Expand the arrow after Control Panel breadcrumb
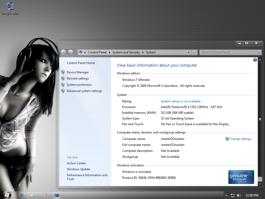The width and height of the screenshot is (265, 199). pyautogui.click(x=109, y=52)
